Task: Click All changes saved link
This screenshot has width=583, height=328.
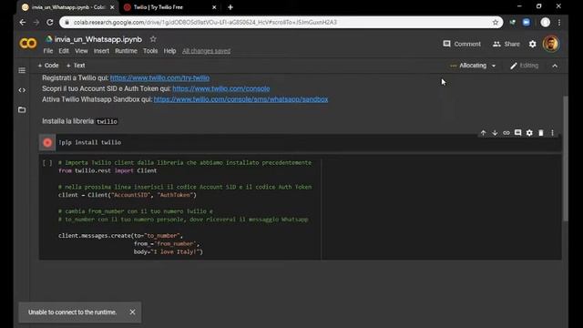Action: tap(206, 51)
